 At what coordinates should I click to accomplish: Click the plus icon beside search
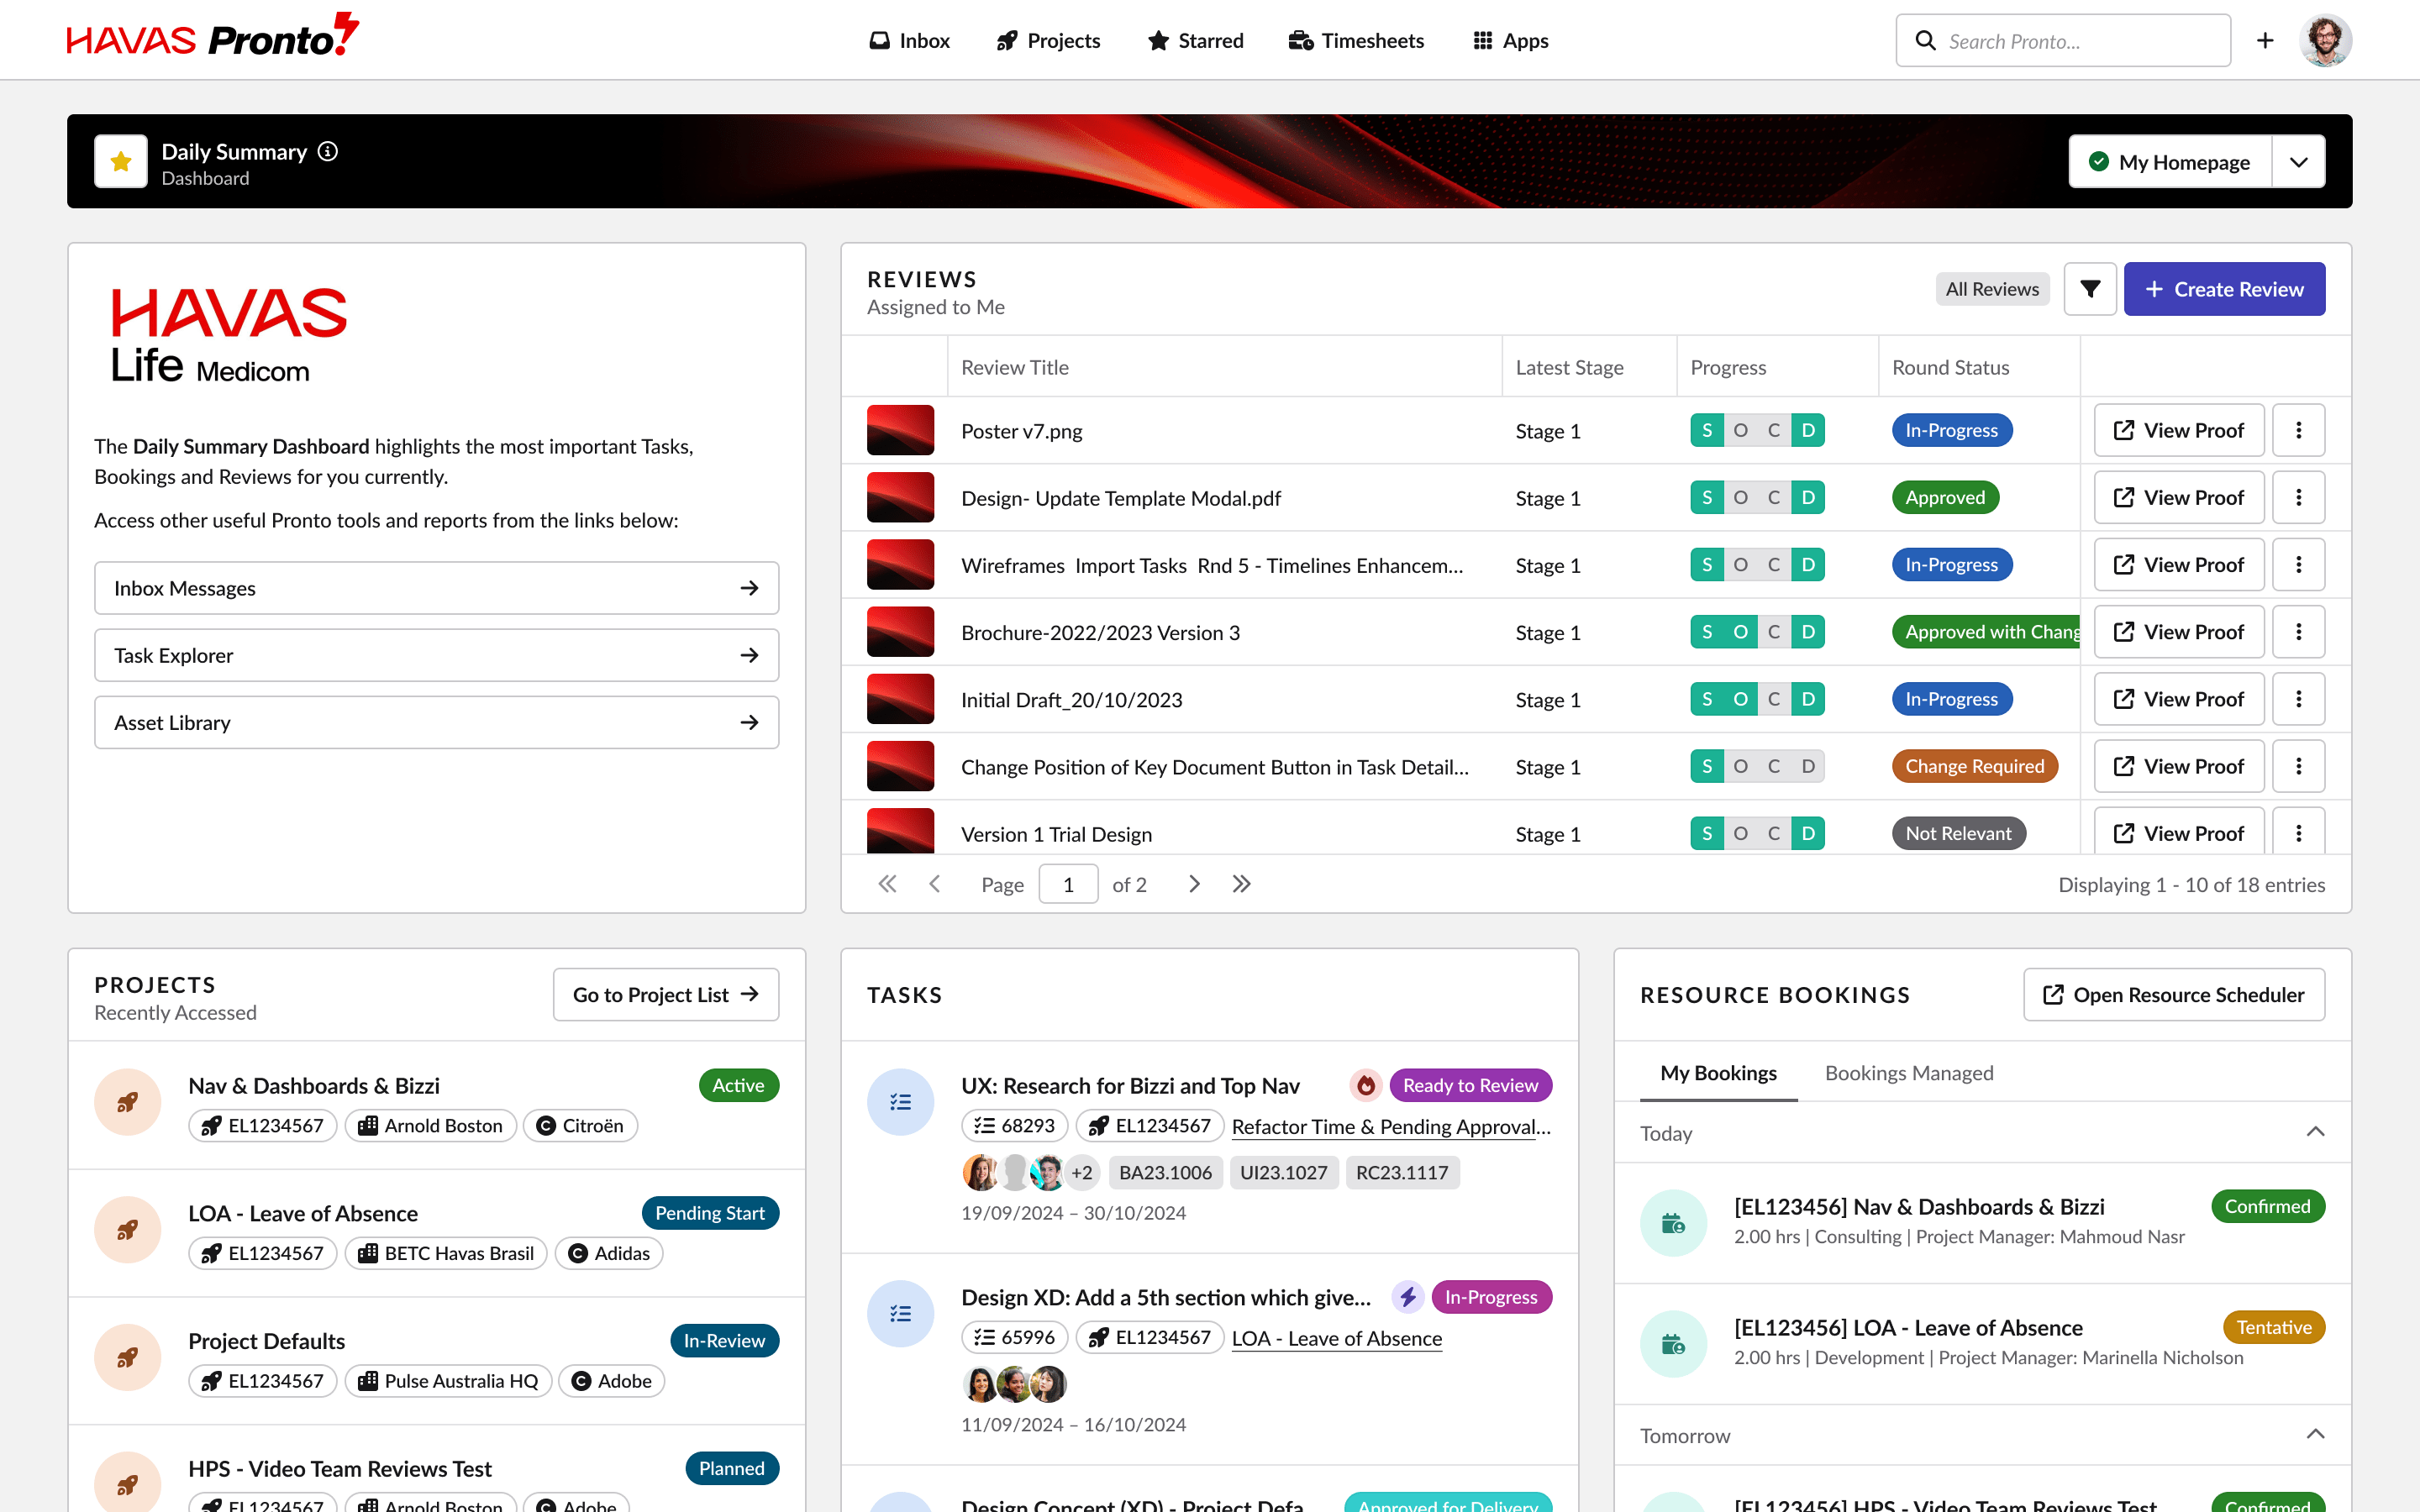pos(2265,40)
